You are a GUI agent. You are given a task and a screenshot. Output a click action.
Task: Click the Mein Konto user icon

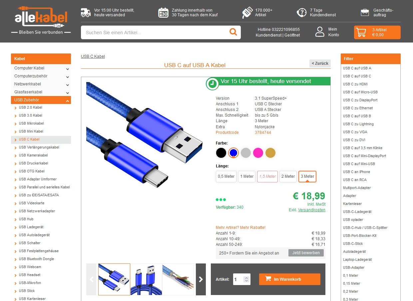tap(320, 32)
